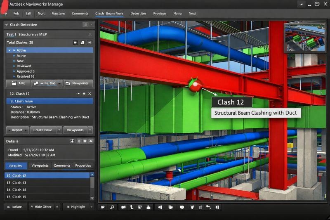This screenshot has height=220, width=330.
Task: Toggle the Isolate button
Action: tap(15, 207)
